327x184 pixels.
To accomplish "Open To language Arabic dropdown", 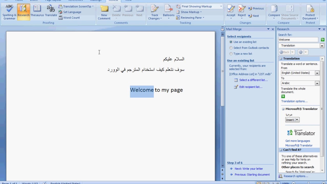I will click(317, 83).
